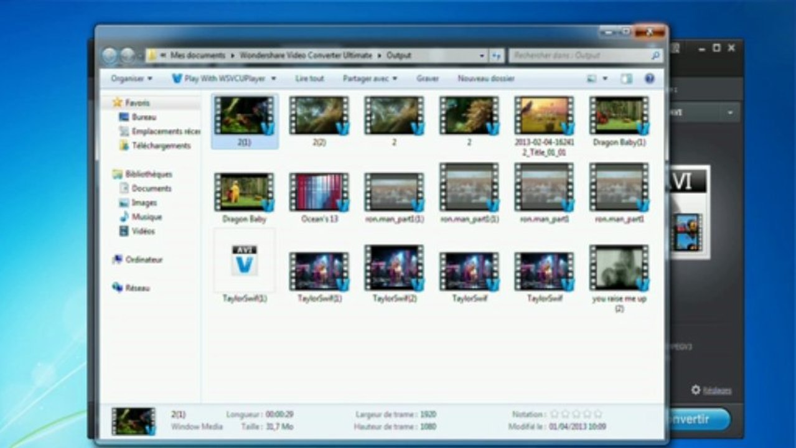This screenshot has width=796, height=448.
Task: Open Réglages settings in Wondershare window
Action: pos(712,390)
